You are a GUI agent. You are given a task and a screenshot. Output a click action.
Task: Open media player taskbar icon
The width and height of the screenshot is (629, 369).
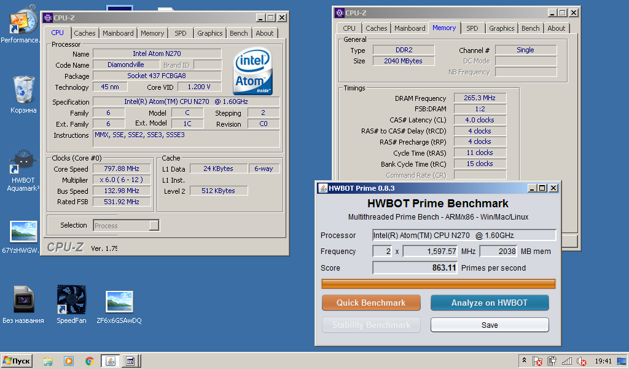click(x=69, y=361)
